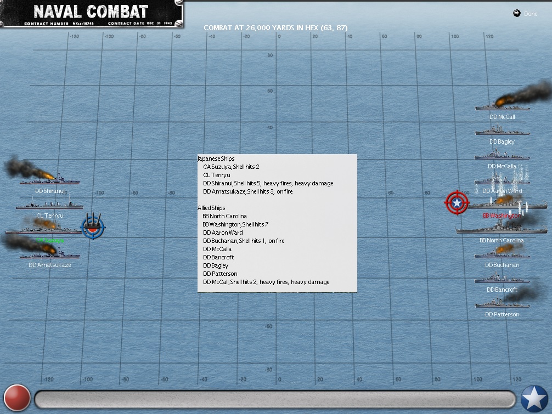Click DD Amatsukaze on fire report line

tap(248, 191)
